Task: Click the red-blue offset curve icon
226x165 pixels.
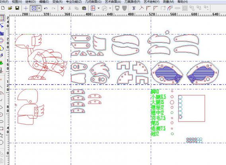Action: (170, 8)
